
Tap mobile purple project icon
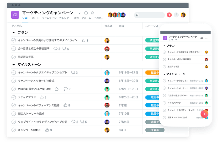165,38
